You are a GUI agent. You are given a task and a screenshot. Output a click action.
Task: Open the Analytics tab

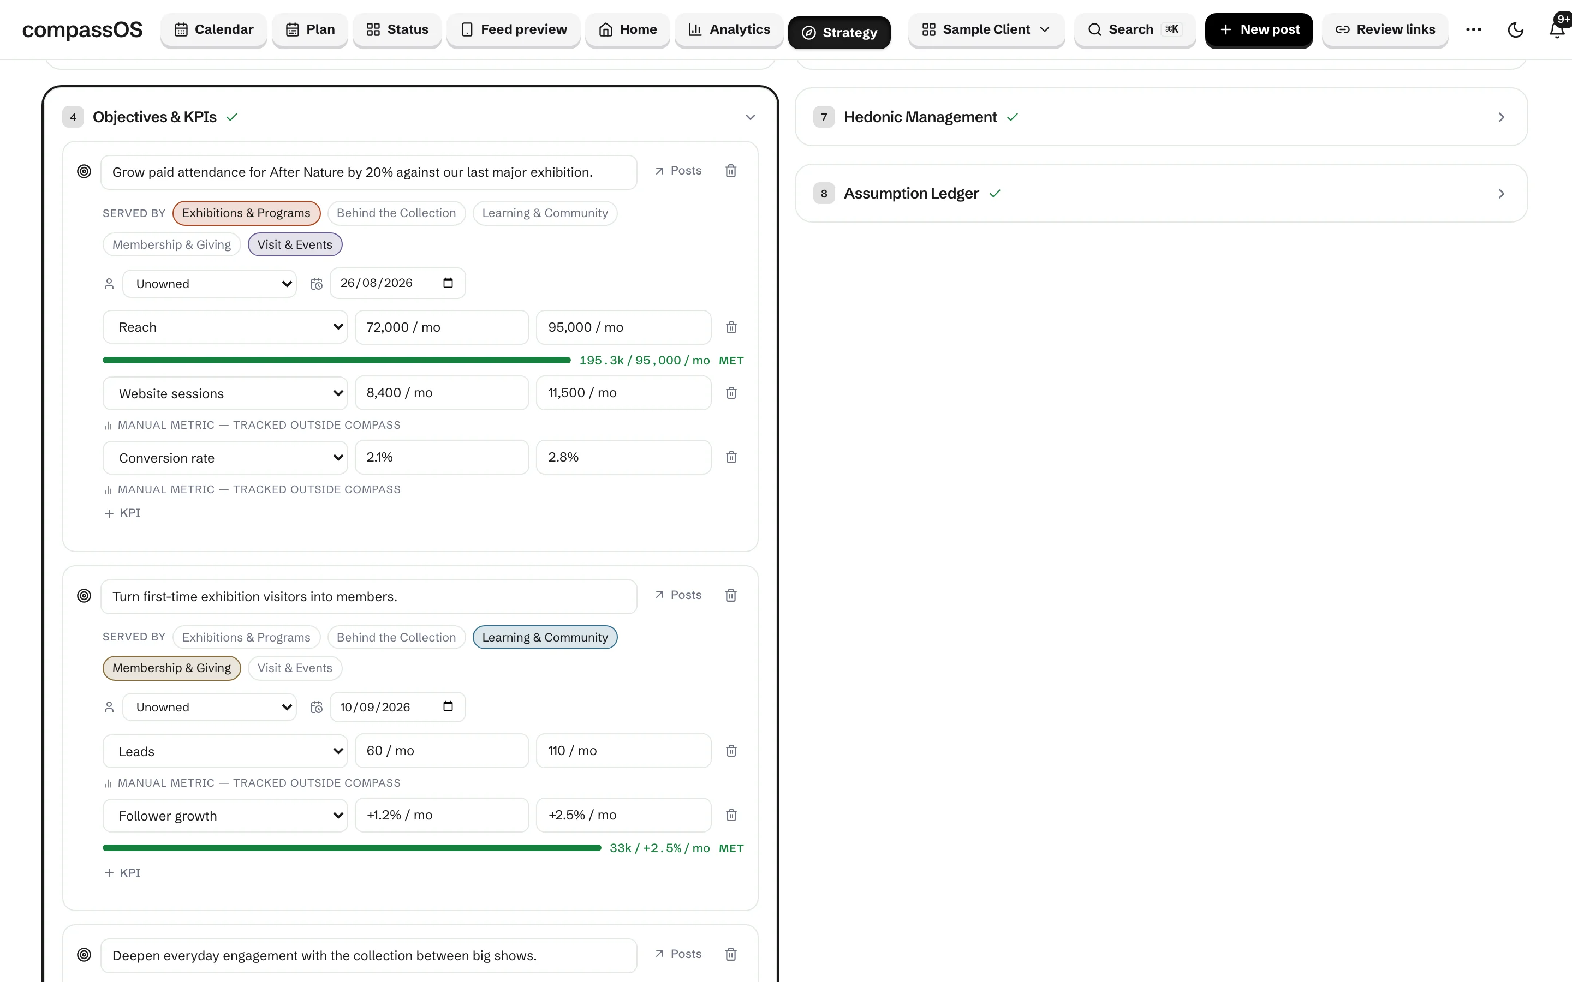[729, 30]
